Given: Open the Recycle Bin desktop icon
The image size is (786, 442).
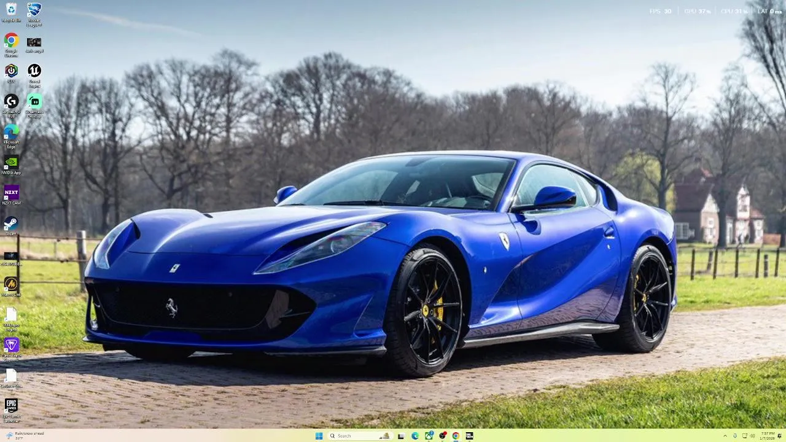Looking at the screenshot, I should (11, 12).
